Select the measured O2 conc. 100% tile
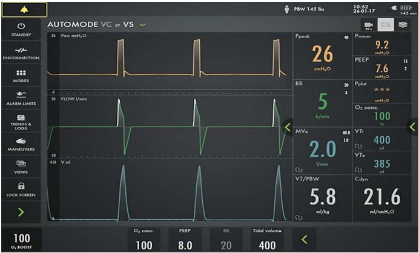 tap(382, 115)
